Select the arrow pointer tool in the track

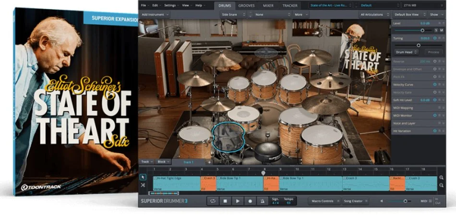[143, 178]
